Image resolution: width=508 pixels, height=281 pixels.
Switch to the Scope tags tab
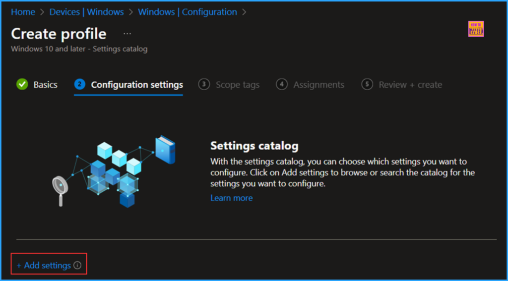pyautogui.click(x=237, y=85)
